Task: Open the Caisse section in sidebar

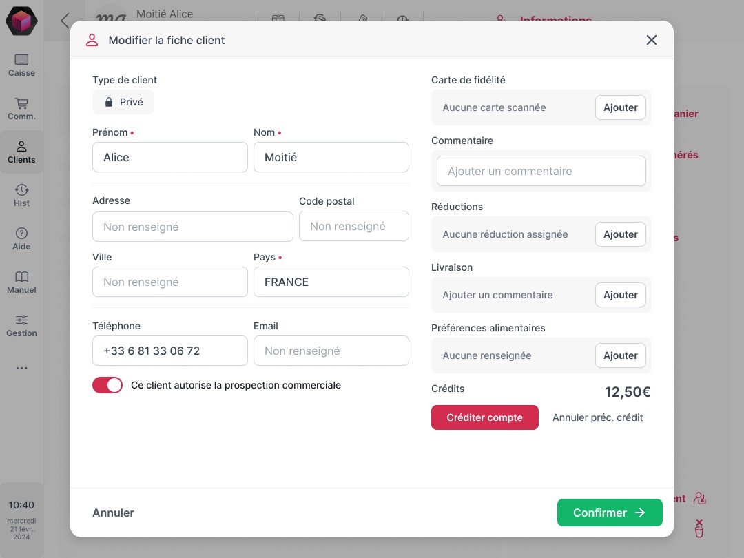Action: pyautogui.click(x=21, y=65)
